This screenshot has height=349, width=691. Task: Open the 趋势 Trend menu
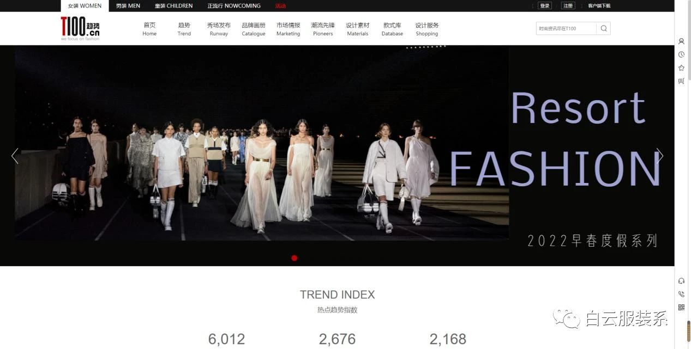point(184,29)
